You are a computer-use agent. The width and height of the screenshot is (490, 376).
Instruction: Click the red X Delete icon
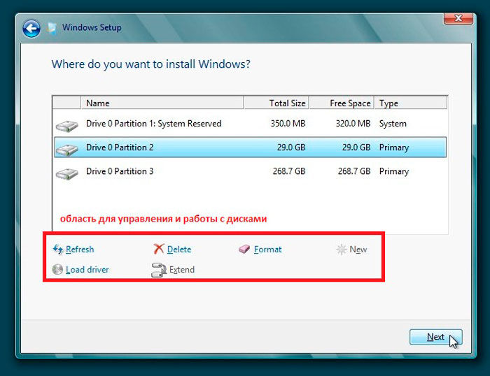tap(158, 249)
